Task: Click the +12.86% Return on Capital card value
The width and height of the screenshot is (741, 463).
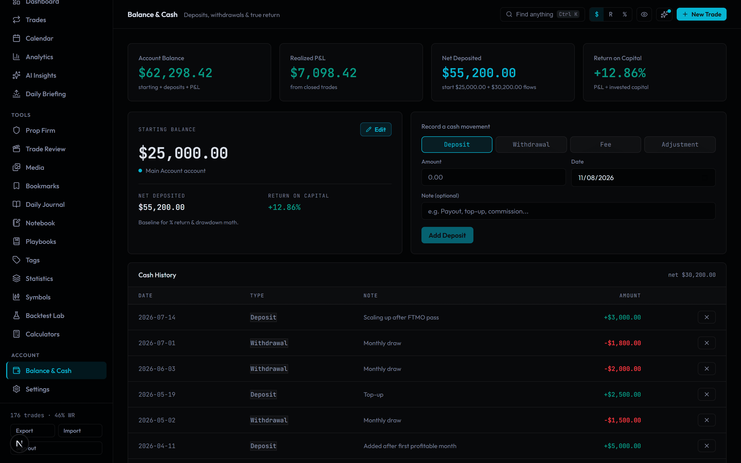Action: pos(620,73)
